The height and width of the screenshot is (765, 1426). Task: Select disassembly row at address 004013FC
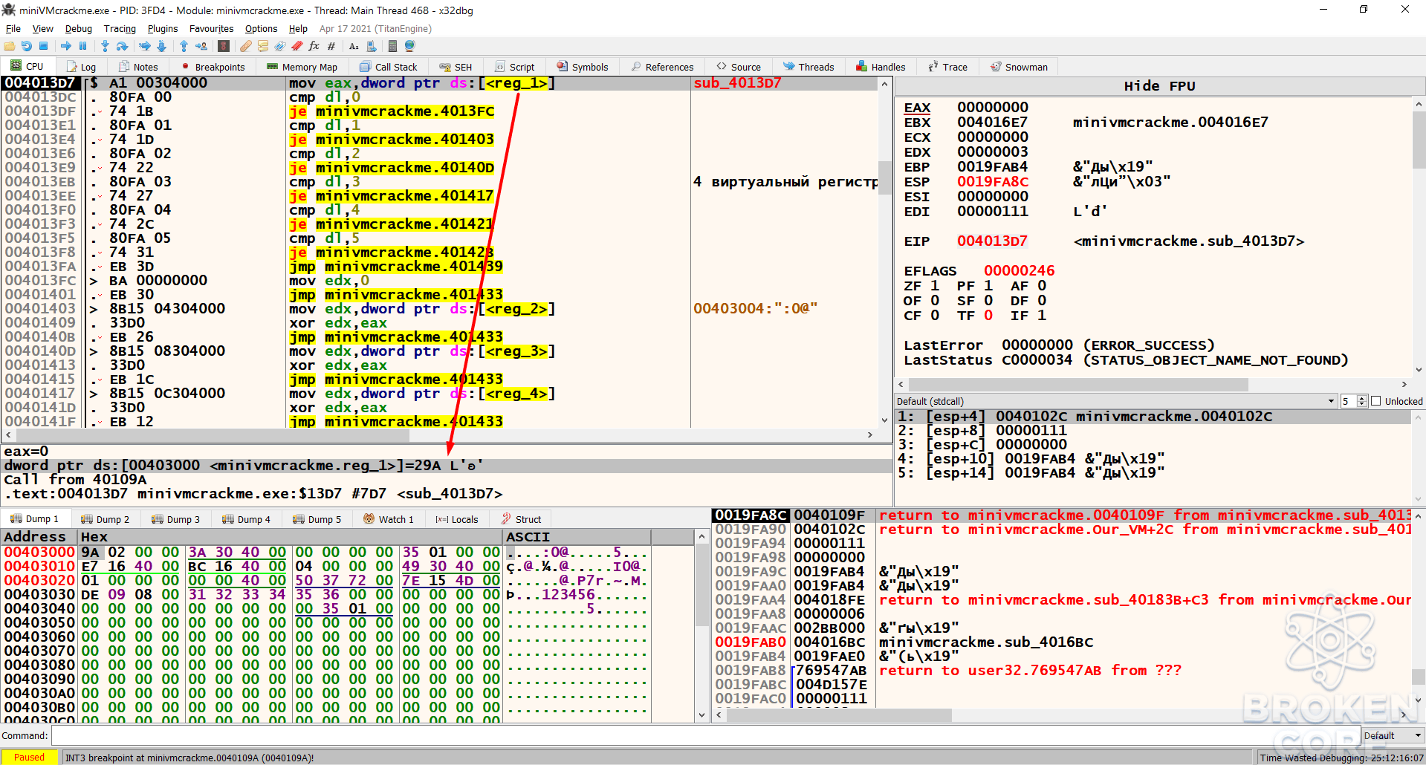438,281
